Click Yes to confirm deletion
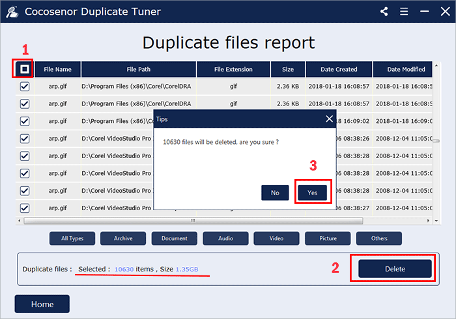 point(312,193)
